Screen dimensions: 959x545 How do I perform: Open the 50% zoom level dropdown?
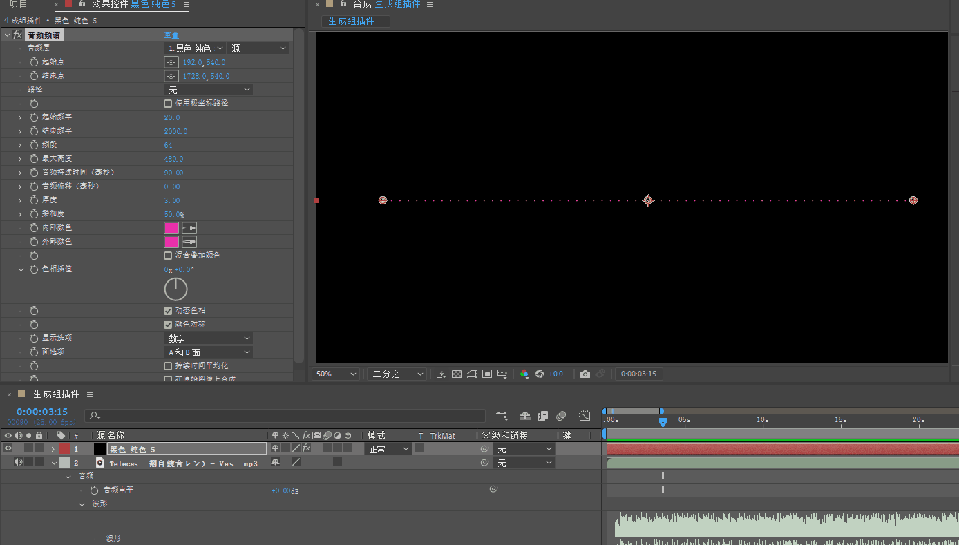pos(336,374)
